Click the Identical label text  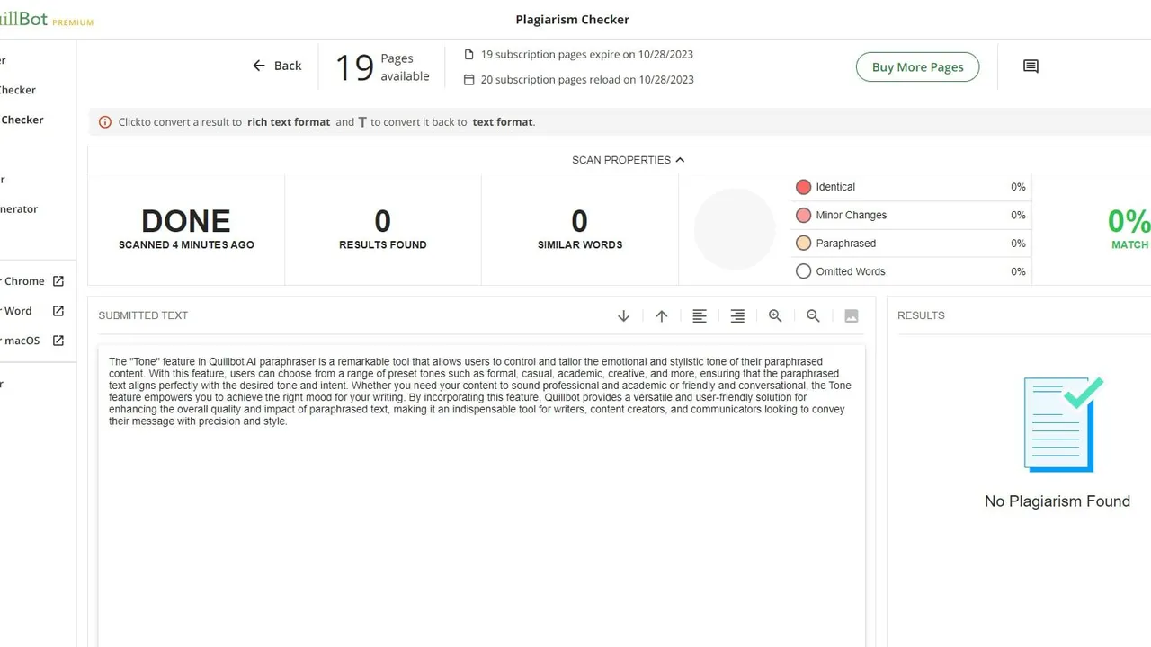(x=835, y=187)
